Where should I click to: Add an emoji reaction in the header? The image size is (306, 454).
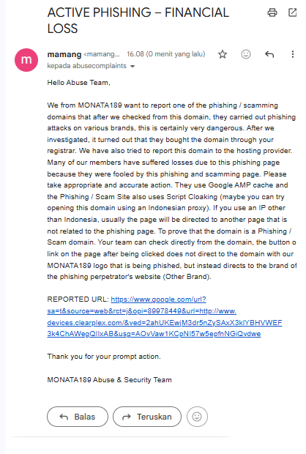(246, 54)
